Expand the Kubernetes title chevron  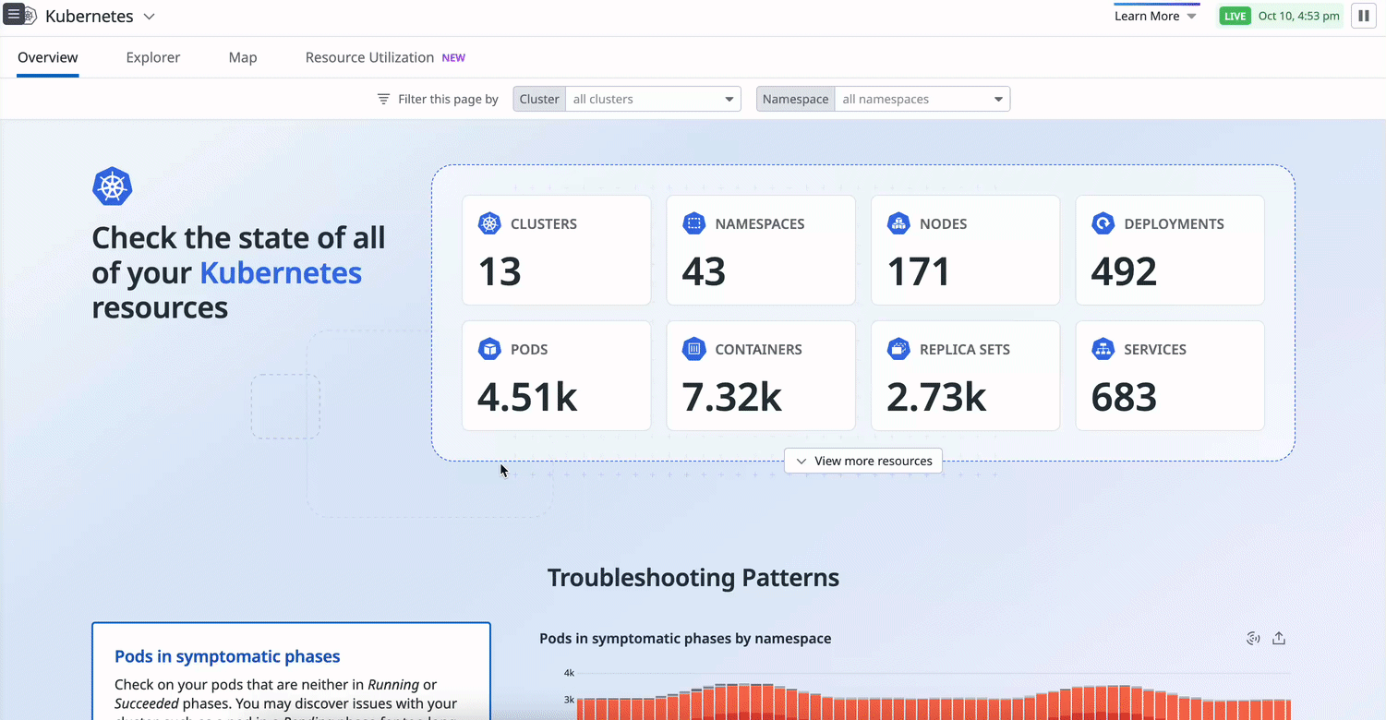point(148,15)
